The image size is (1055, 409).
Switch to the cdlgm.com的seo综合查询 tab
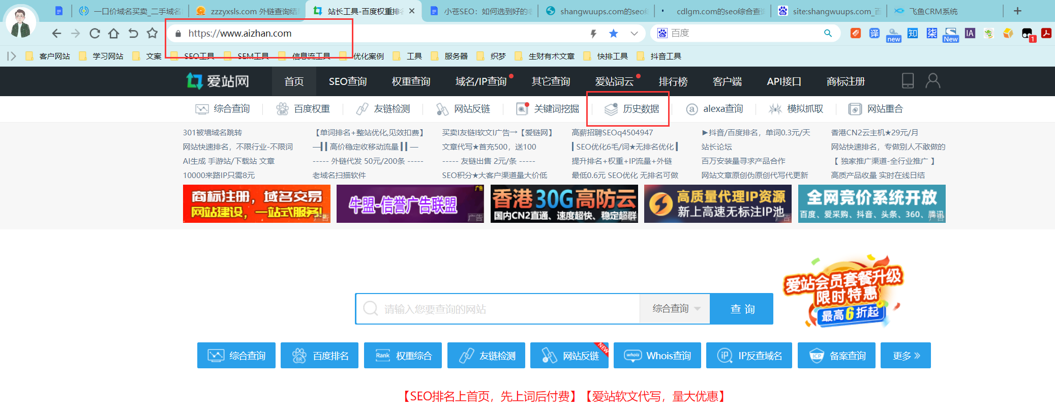pos(713,11)
